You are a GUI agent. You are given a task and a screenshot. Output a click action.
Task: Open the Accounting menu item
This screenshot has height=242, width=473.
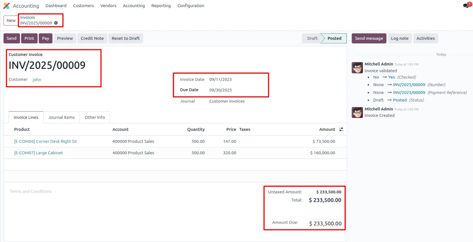coord(134,6)
